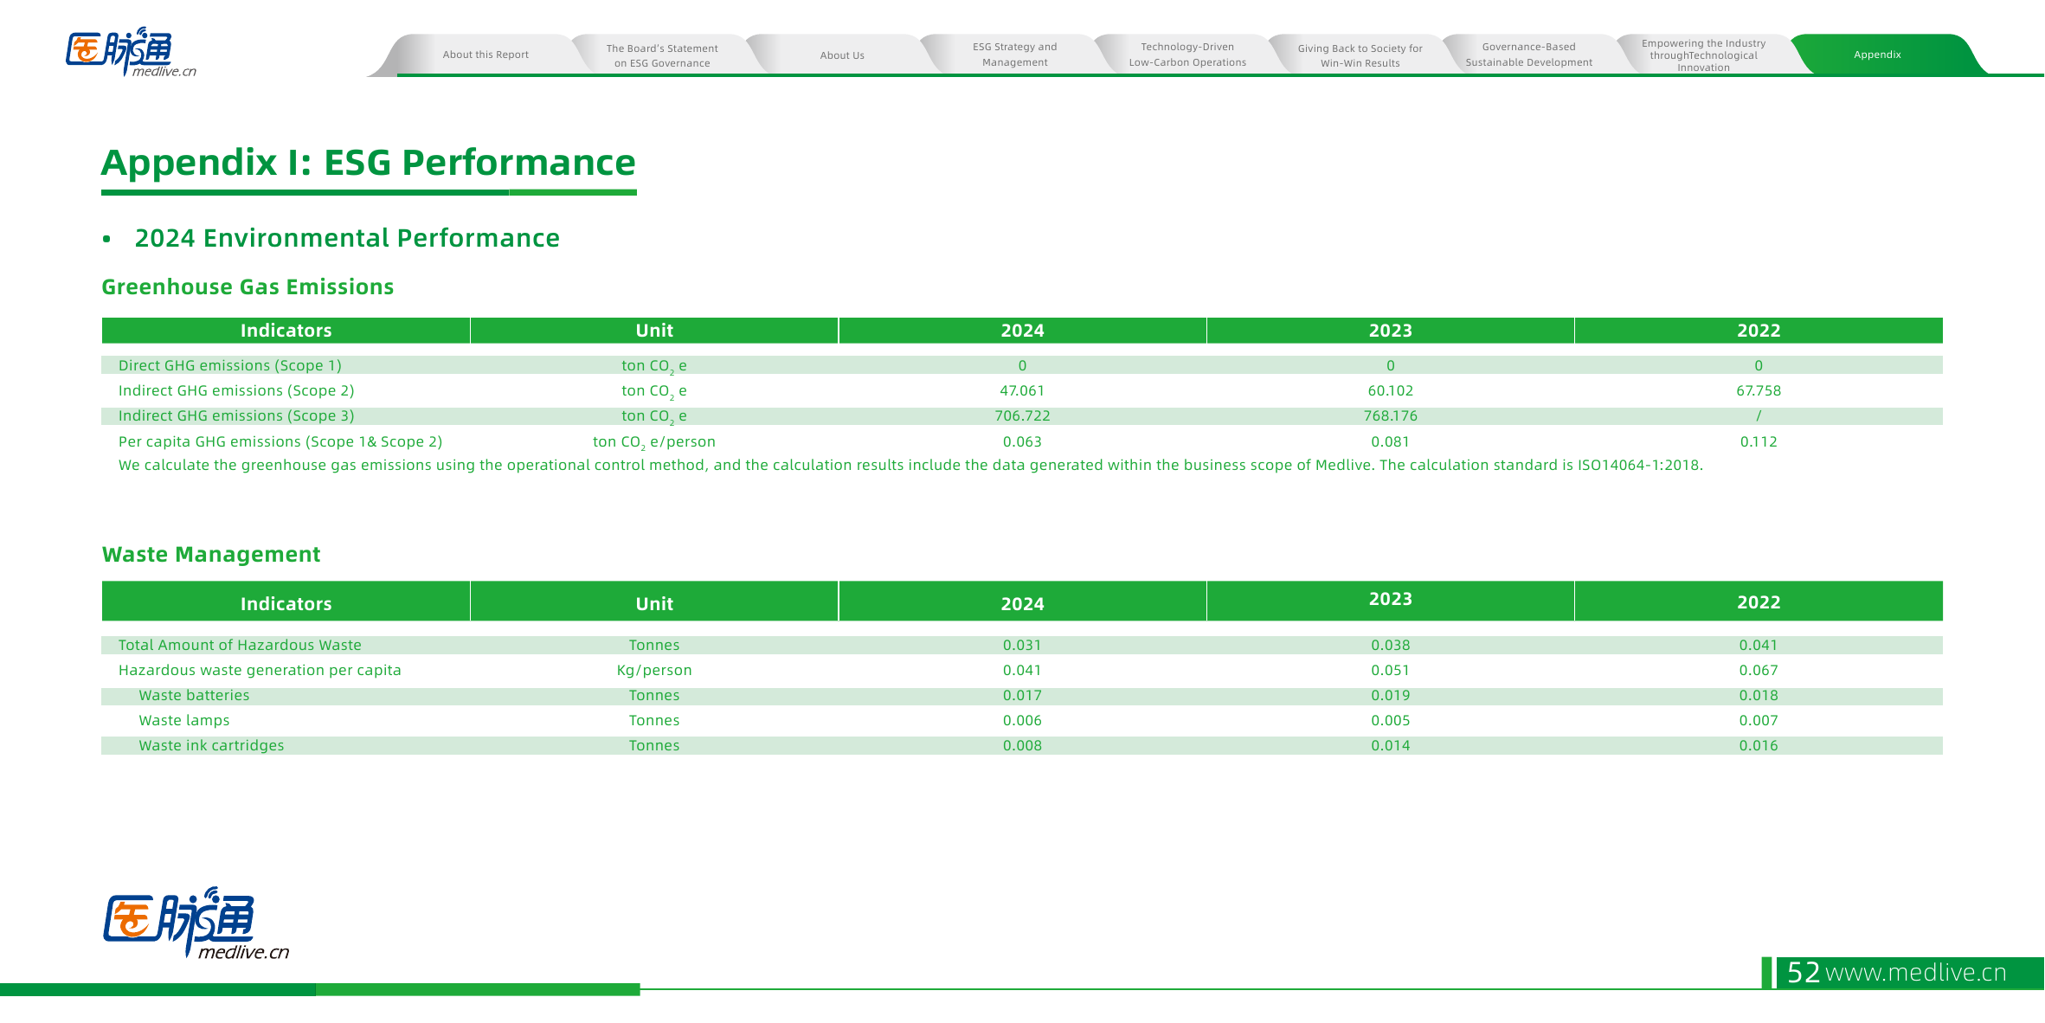The image size is (2045, 1023).
Task: Click the 2024 Environmental Performance heading
Action: click(347, 238)
